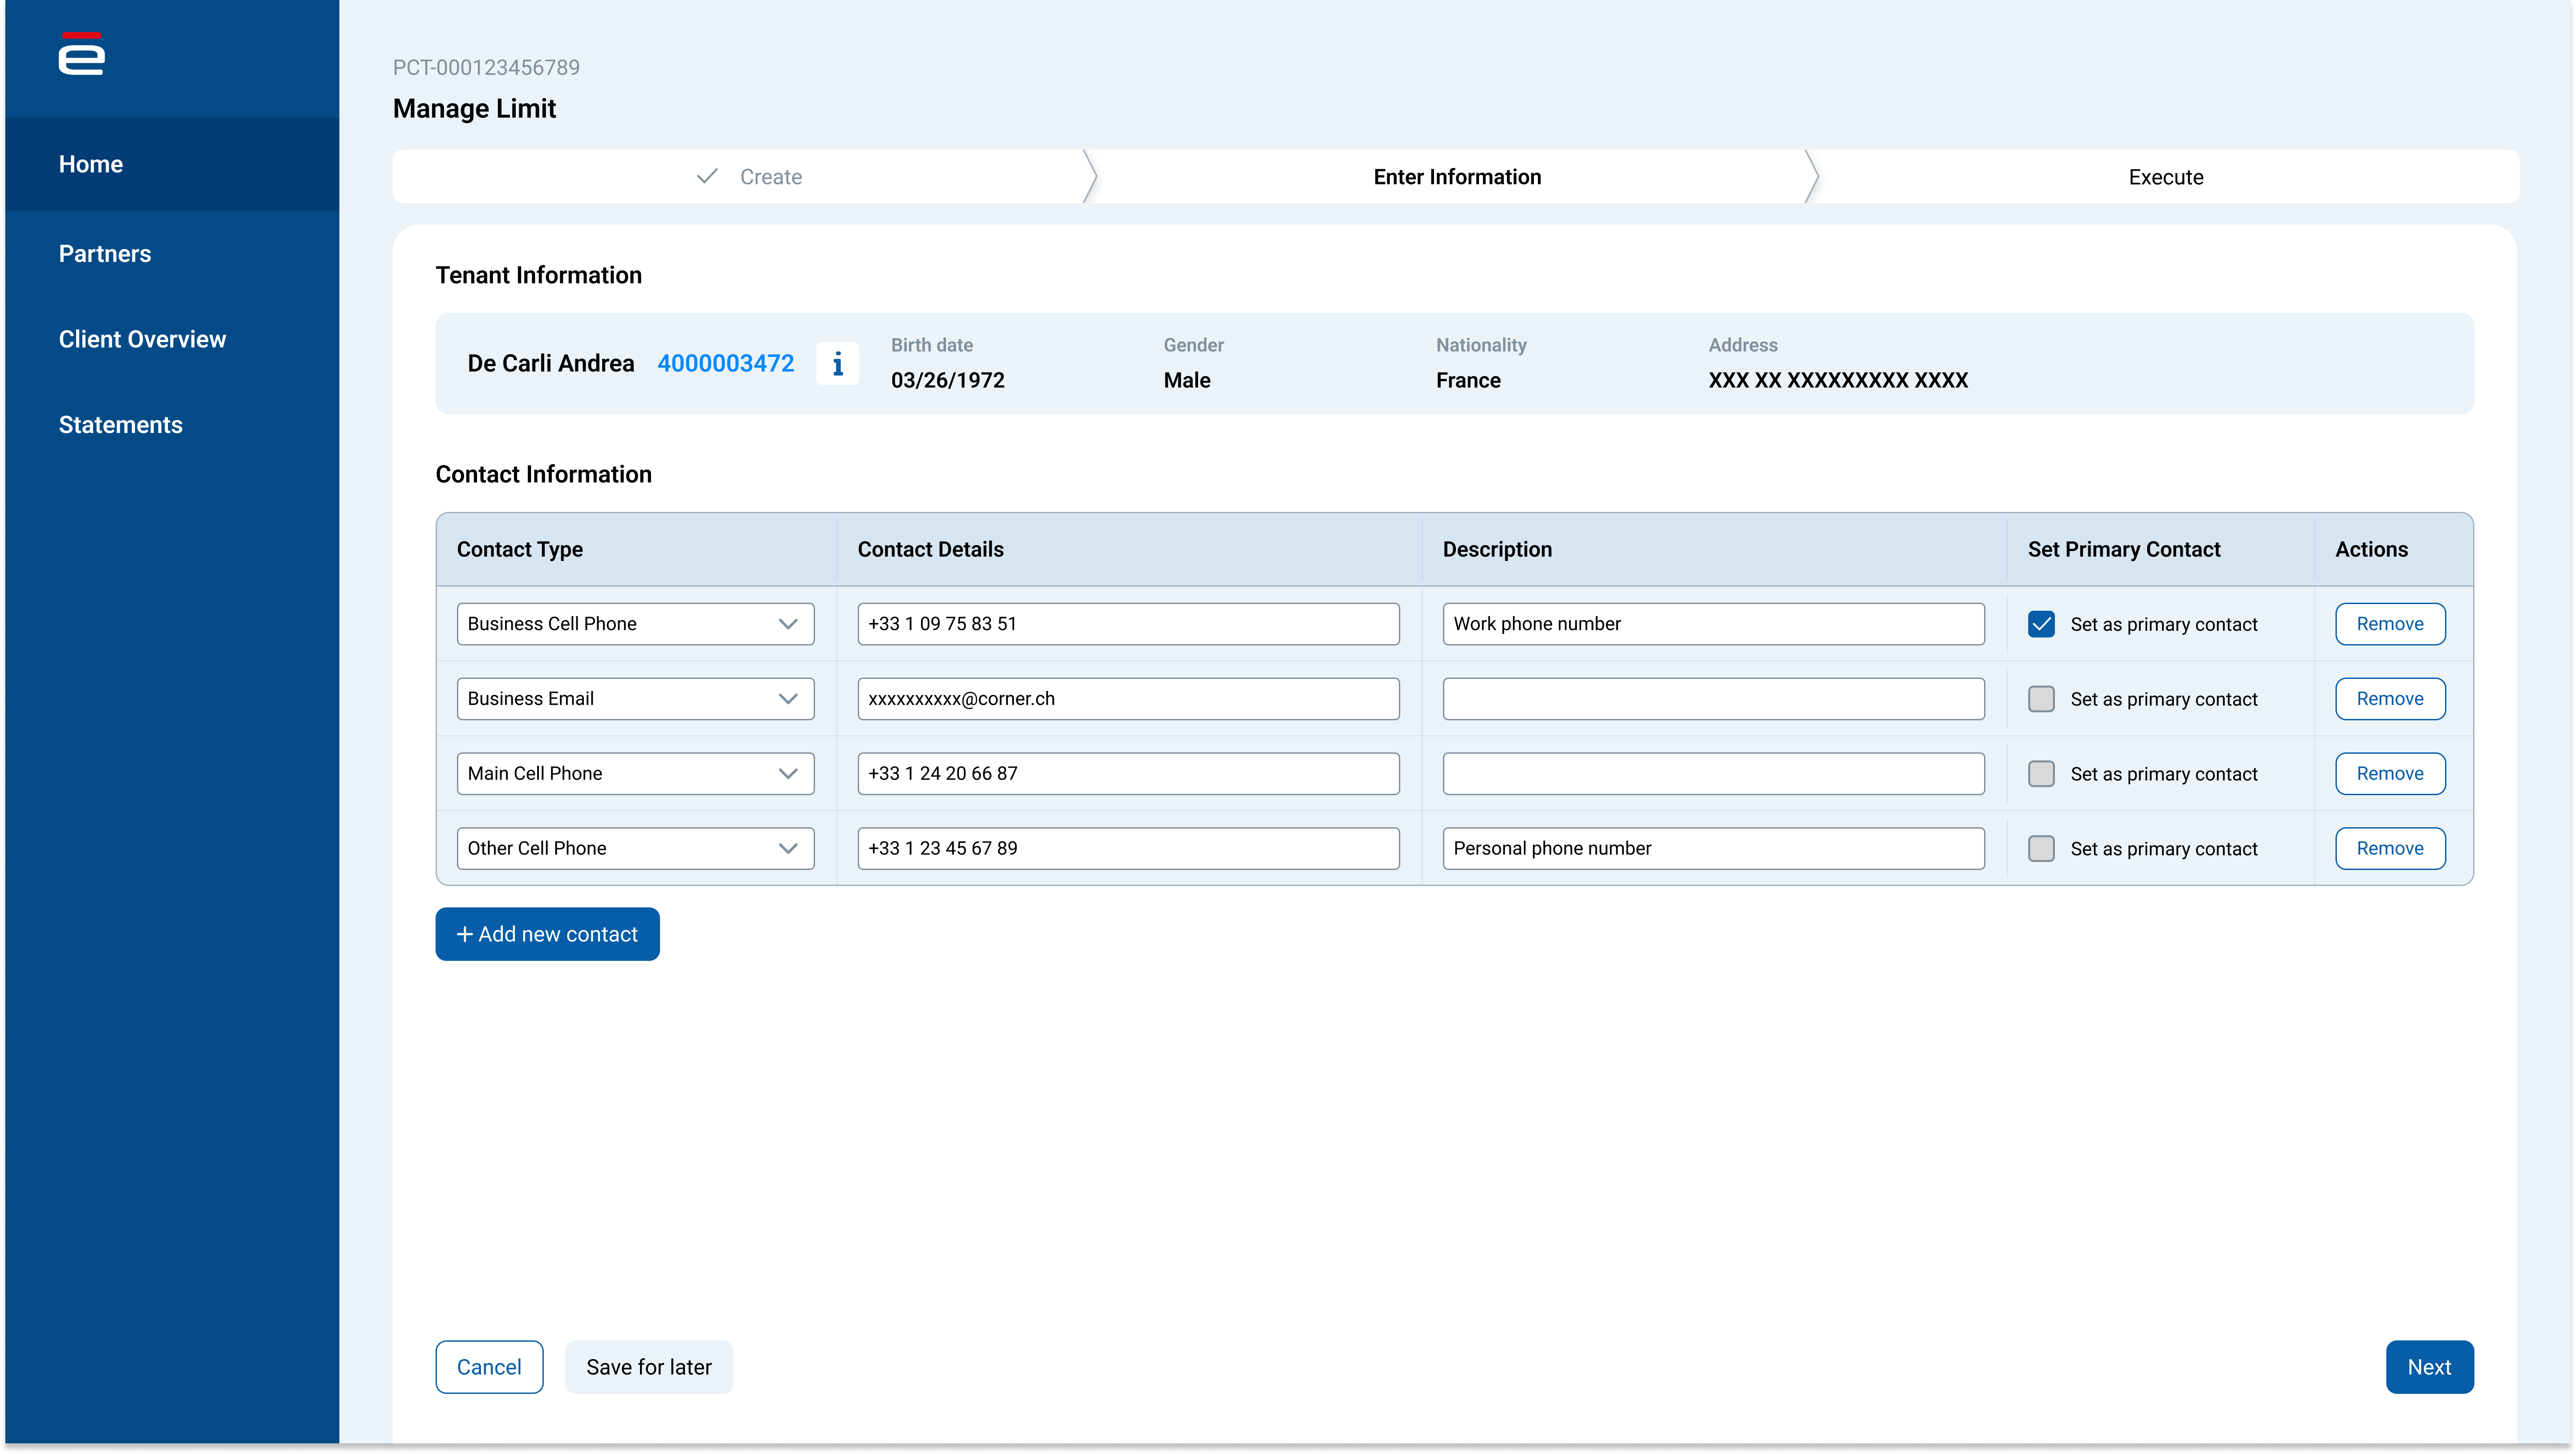The width and height of the screenshot is (2576, 1454).
Task: Remove the Business Cell Phone contact
Action: (2390, 624)
